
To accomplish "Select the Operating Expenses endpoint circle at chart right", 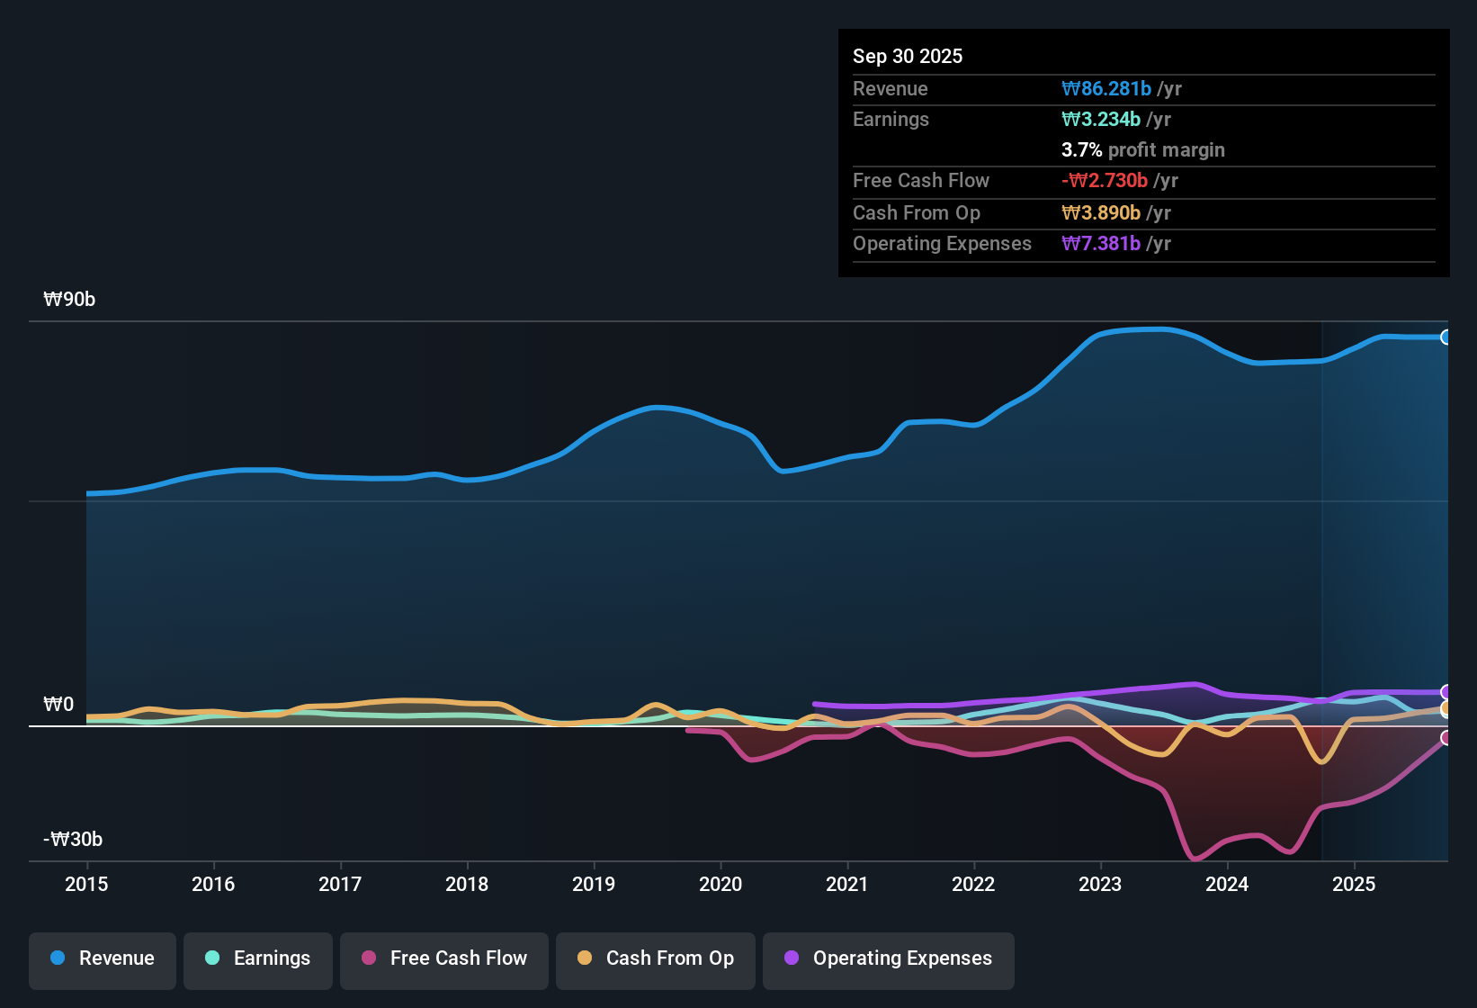I will (1446, 692).
